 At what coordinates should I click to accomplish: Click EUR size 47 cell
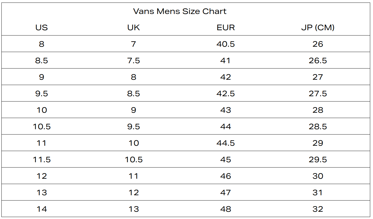(x=226, y=192)
